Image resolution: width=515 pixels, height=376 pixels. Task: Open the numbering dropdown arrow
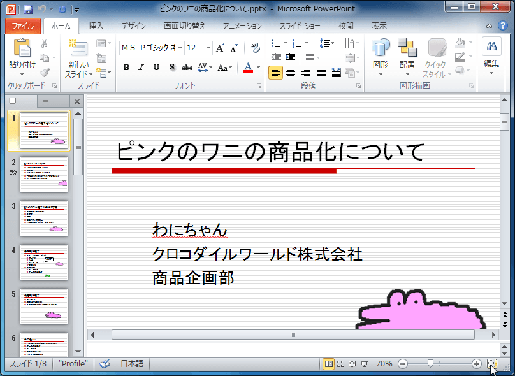click(x=307, y=43)
